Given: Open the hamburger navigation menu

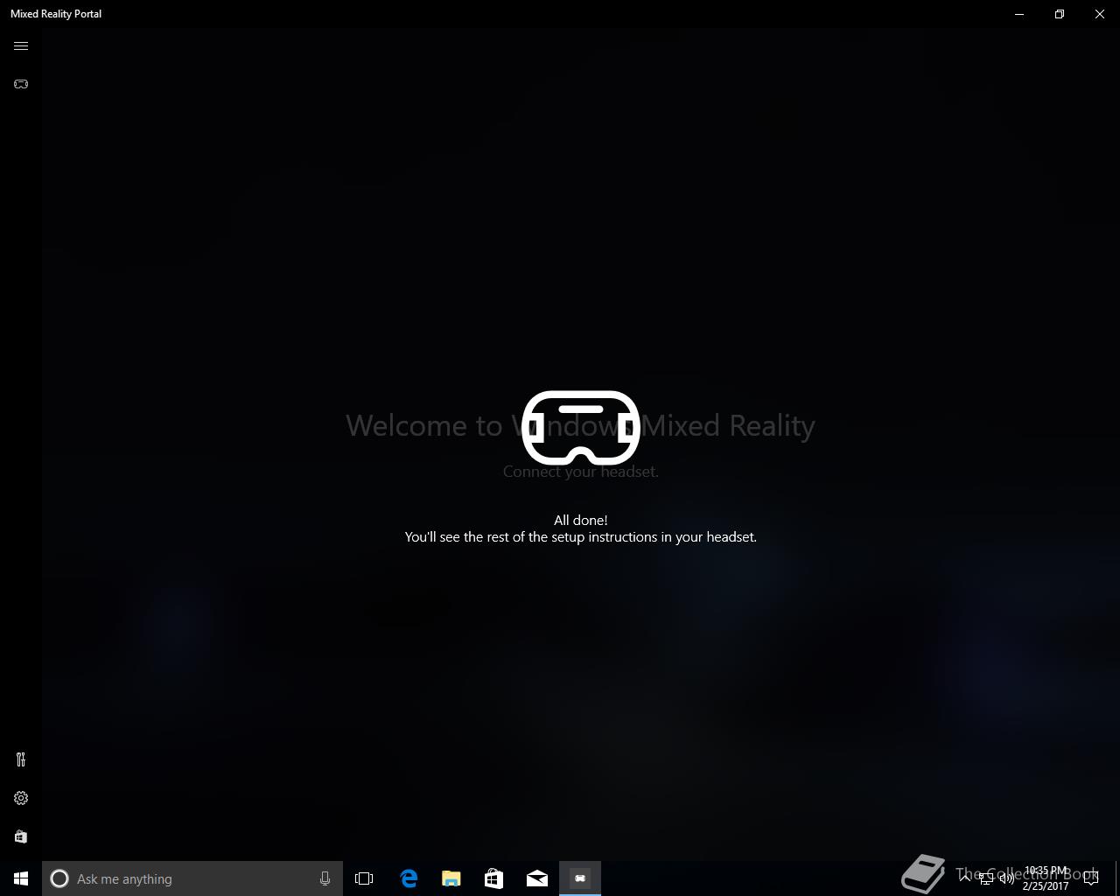Looking at the screenshot, I should [21, 46].
